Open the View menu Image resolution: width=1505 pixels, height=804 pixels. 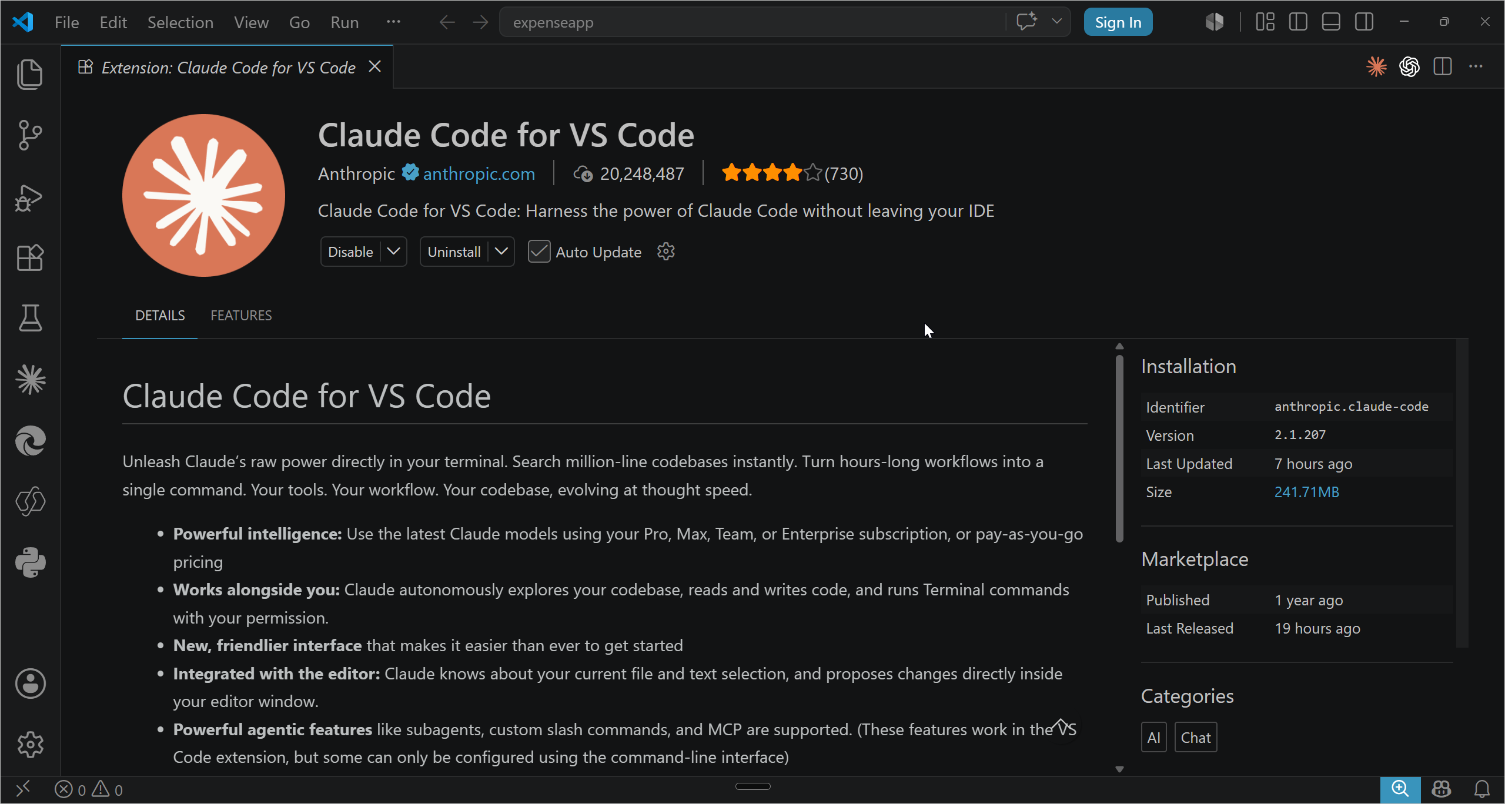[x=251, y=22]
